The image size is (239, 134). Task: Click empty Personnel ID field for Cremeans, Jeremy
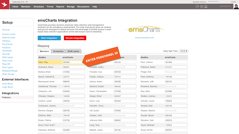pyautogui.click(x=74, y=106)
